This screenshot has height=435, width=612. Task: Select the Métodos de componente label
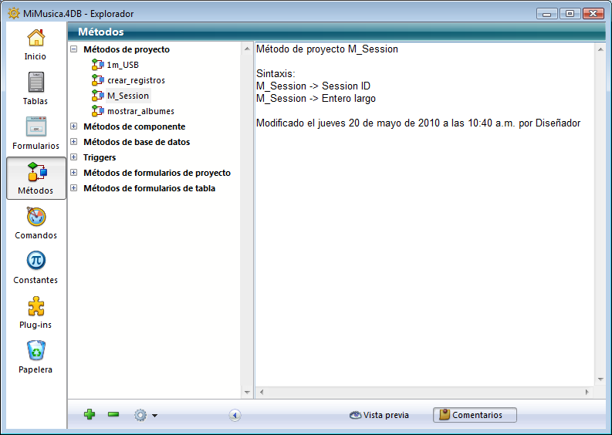point(134,126)
